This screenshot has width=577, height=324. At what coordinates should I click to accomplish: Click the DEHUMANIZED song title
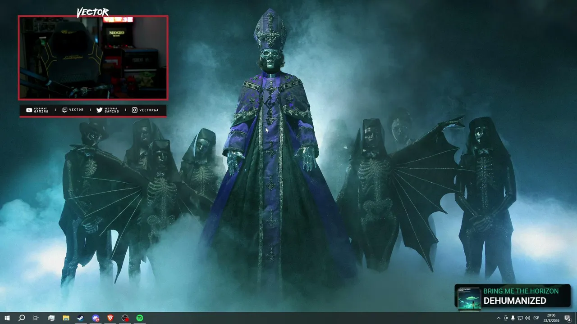(515, 301)
